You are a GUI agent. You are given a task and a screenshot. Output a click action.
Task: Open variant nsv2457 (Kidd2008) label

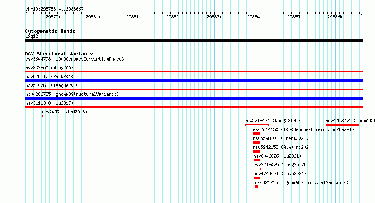(64, 112)
